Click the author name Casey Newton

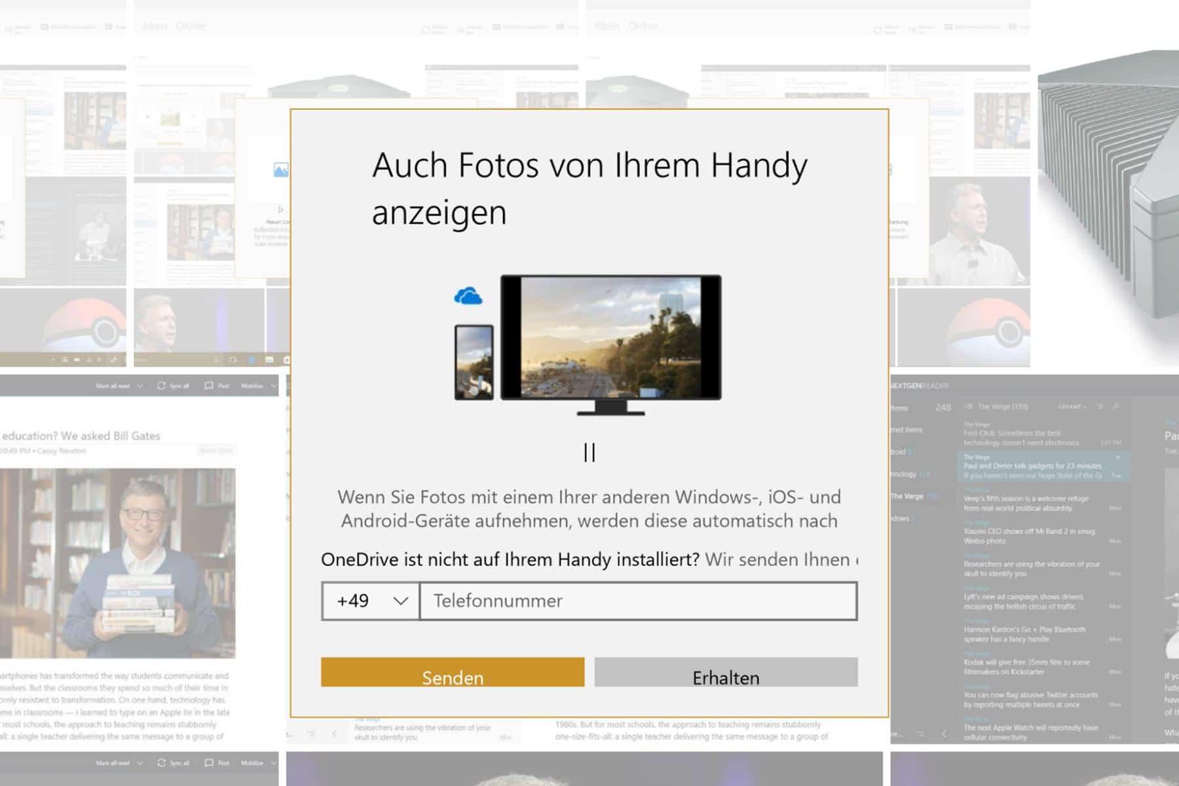(x=62, y=451)
